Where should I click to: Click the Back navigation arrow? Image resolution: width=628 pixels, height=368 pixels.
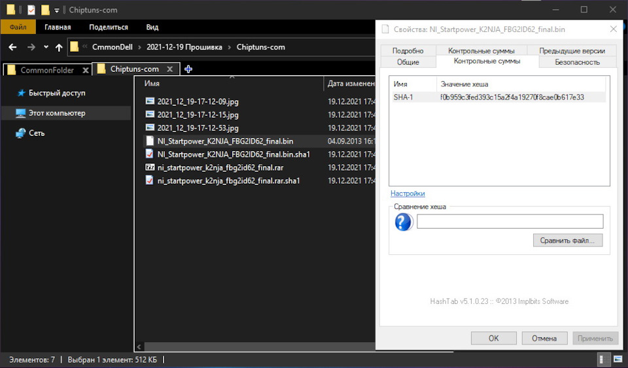13,47
